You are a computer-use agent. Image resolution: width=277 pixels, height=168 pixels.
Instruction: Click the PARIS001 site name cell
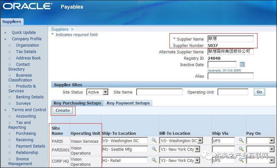click(60, 150)
